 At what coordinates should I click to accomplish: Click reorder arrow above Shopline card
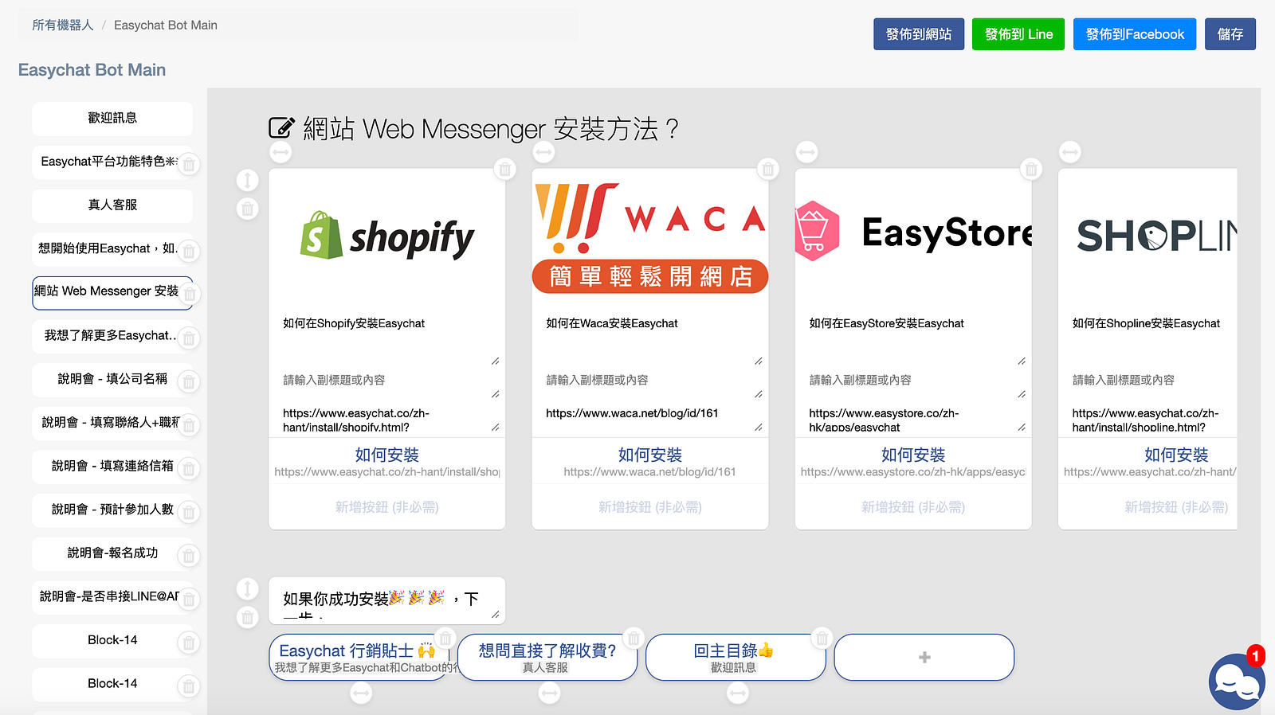click(x=1069, y=151)
